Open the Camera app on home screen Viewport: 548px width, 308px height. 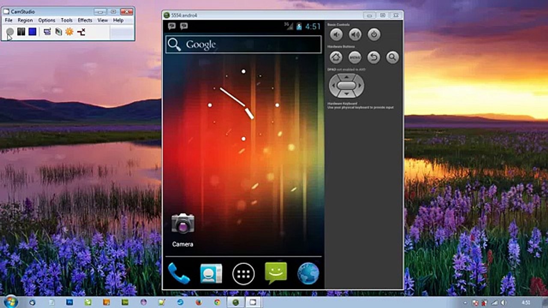183,230
